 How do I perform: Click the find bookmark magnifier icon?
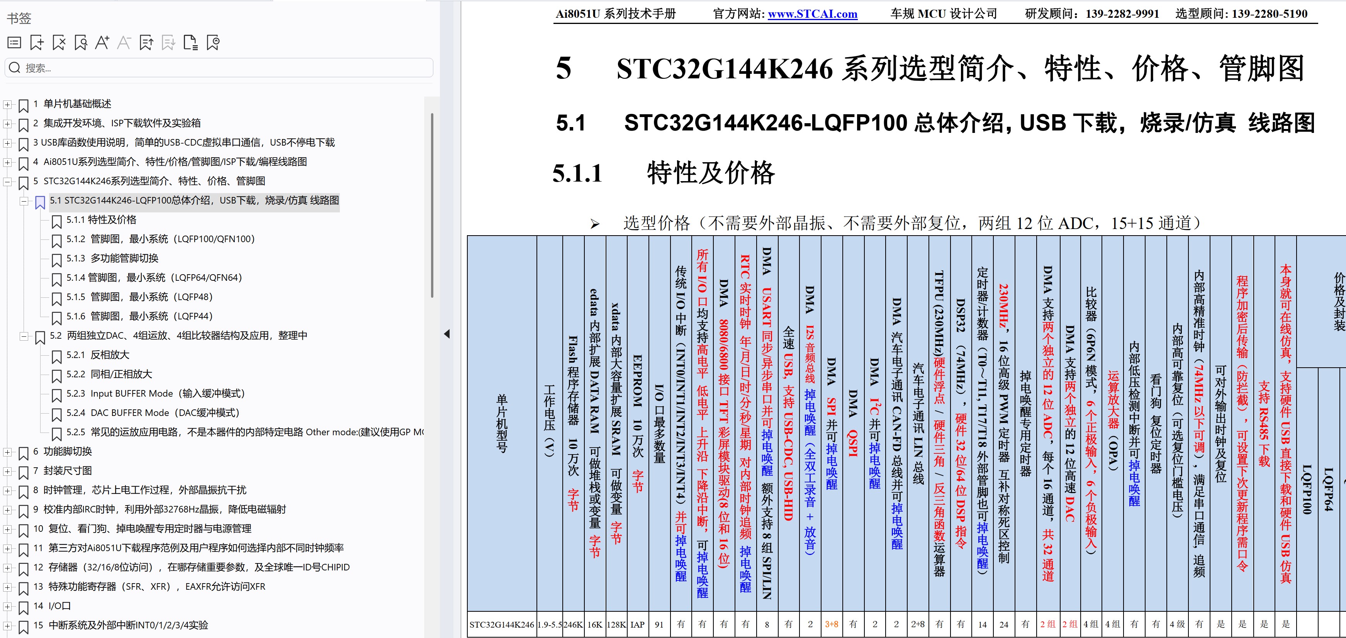(x=80, y=42)
